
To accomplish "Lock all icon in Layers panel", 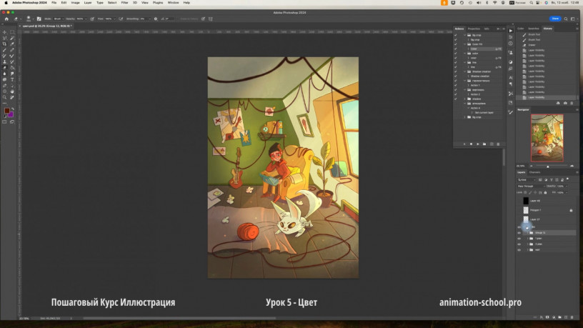I will (x=545, y=193).
